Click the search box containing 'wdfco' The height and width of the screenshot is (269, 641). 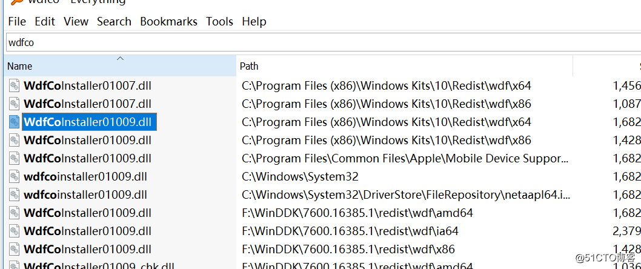coord(323,42)
